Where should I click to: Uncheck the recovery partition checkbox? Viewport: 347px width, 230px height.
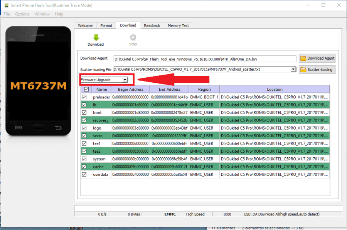point(84,120)
